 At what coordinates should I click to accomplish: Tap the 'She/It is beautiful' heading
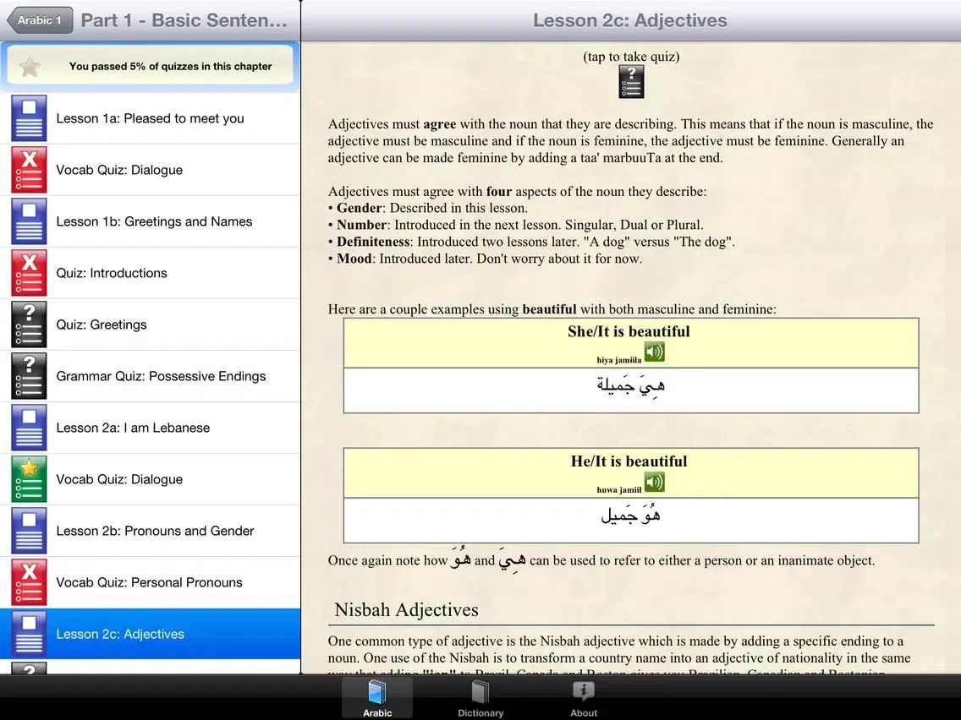tap(629, 331)
